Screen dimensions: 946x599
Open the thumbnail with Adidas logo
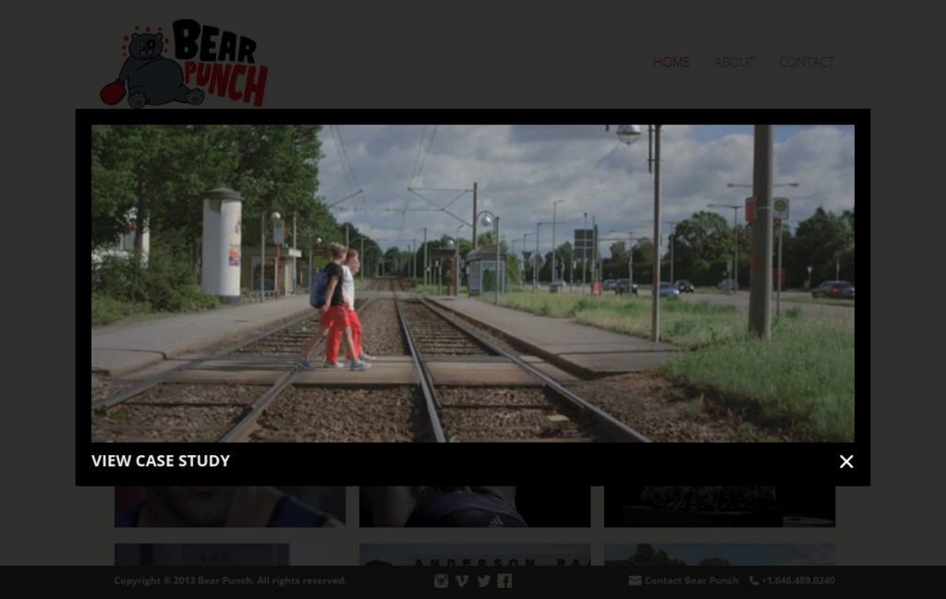click(x=474, y=507)
